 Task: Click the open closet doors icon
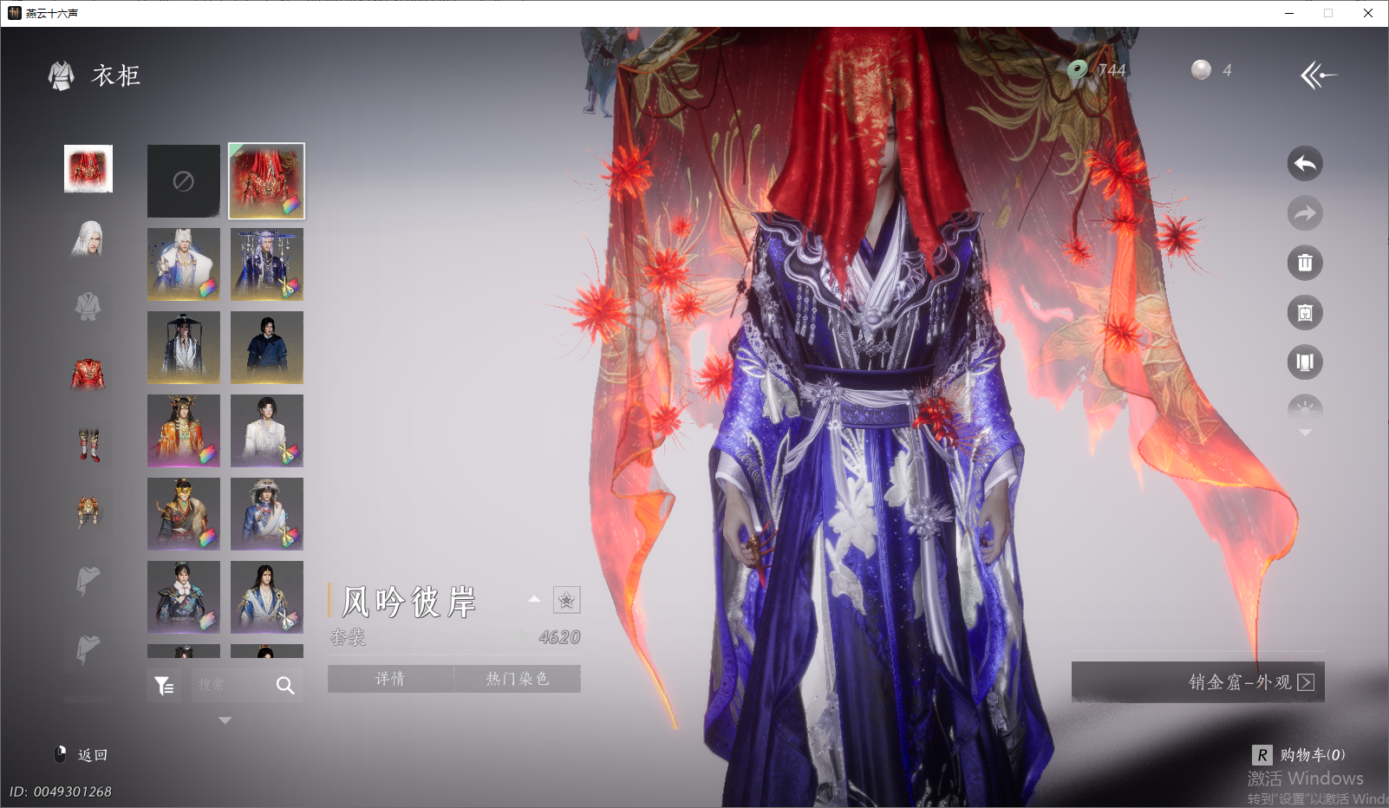1305,362
